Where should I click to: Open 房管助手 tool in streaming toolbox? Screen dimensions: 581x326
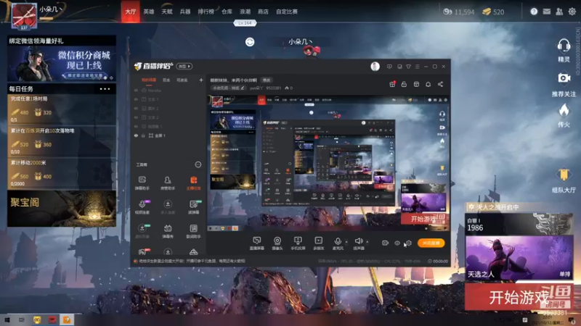click(168, 183)
